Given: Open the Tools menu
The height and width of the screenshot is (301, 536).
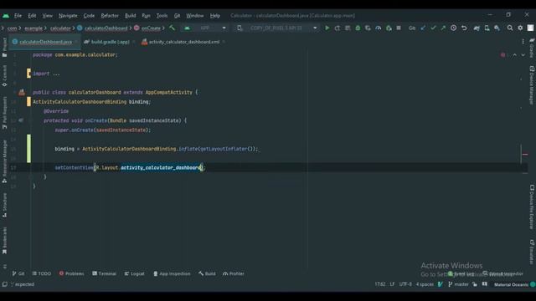Looking at the screenshot, I should (162, 16).
